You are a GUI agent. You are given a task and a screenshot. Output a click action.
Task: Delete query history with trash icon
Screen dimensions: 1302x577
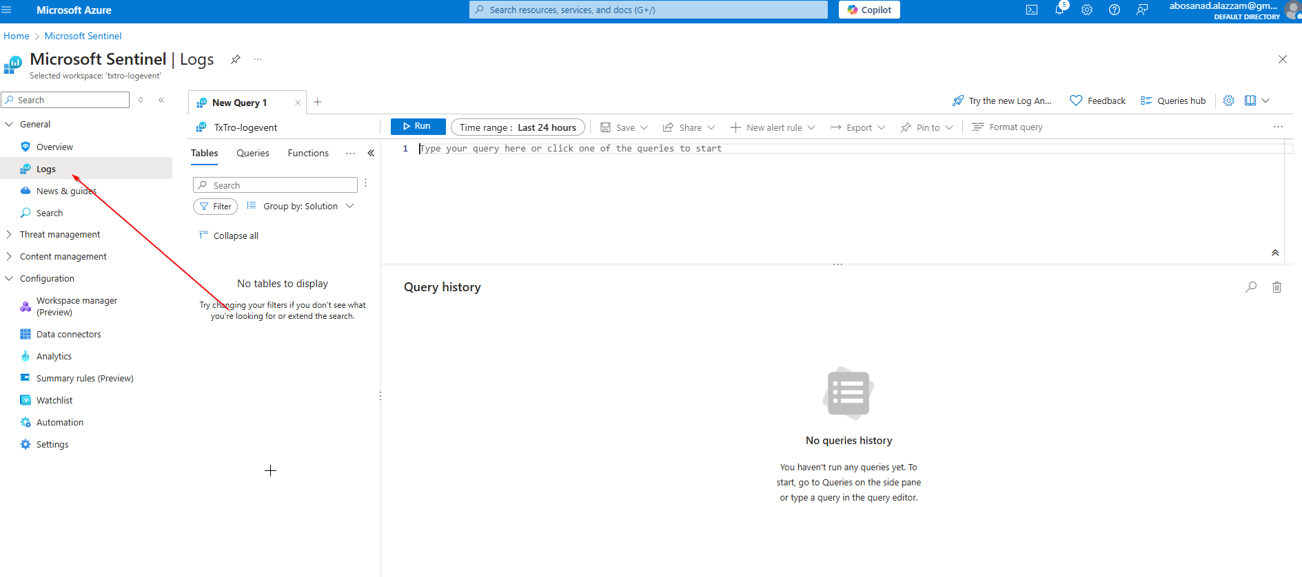click(1276, 287)
